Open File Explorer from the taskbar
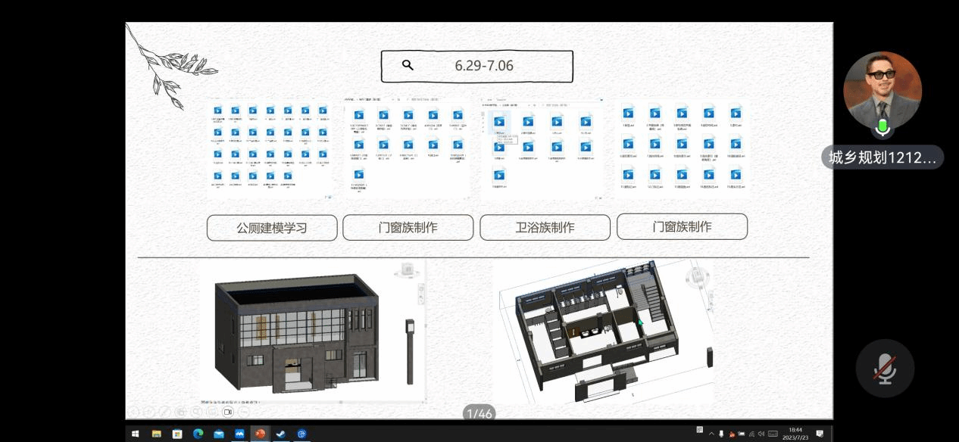This screenshot has height=442, width=959. pos(157,434)
